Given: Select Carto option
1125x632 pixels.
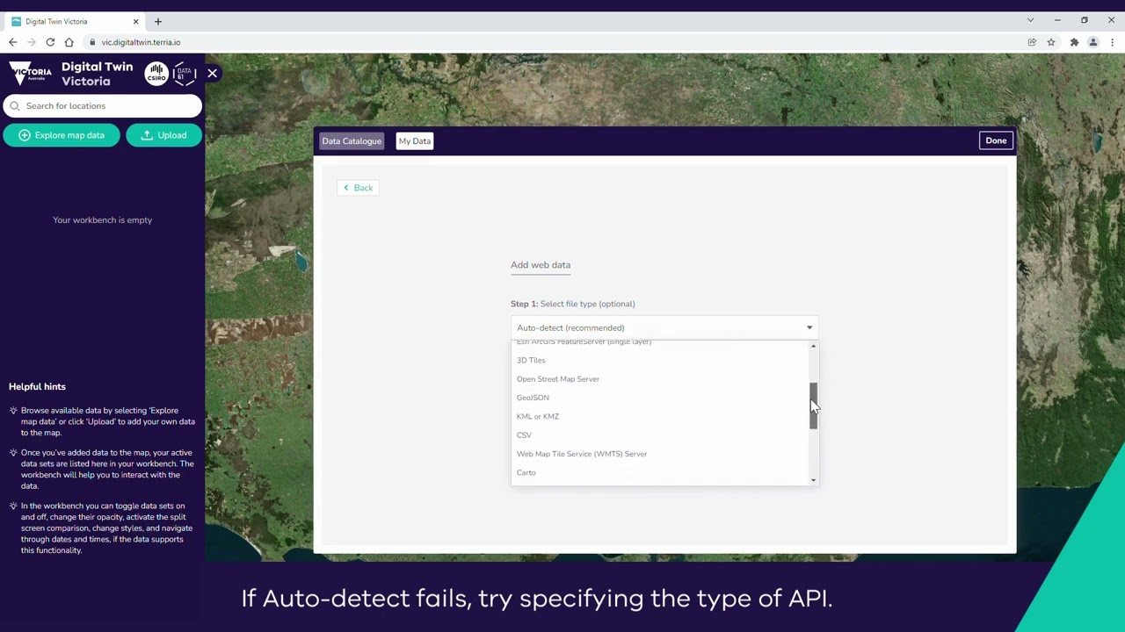Looking at the screenshot, I should pyautogui.click(x=526, y=473).
